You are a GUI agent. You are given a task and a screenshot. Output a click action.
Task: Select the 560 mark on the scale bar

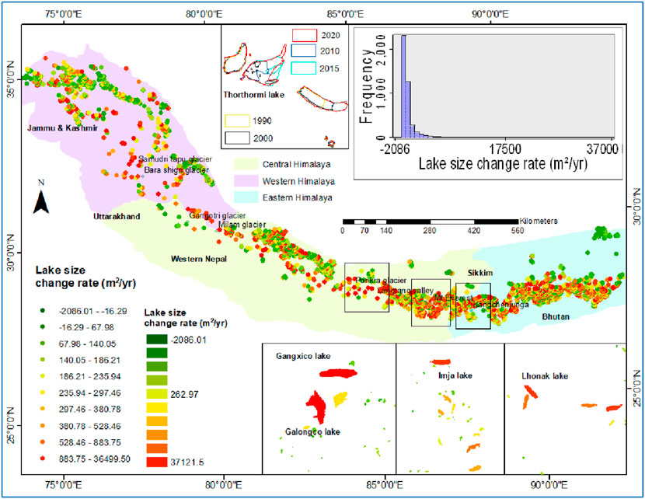coord(518,230)
